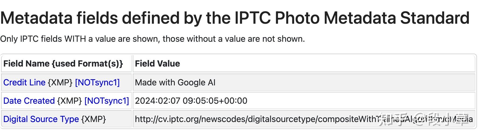Click {XMP} tag in Date Created row
481x139 pixels.
click(x=69, y=101)
